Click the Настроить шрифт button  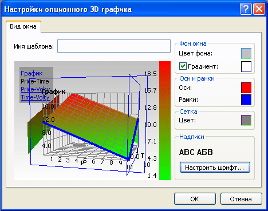click(x=215, y=168)
